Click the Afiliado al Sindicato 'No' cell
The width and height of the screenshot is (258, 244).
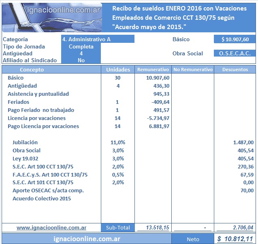[81, 60]
